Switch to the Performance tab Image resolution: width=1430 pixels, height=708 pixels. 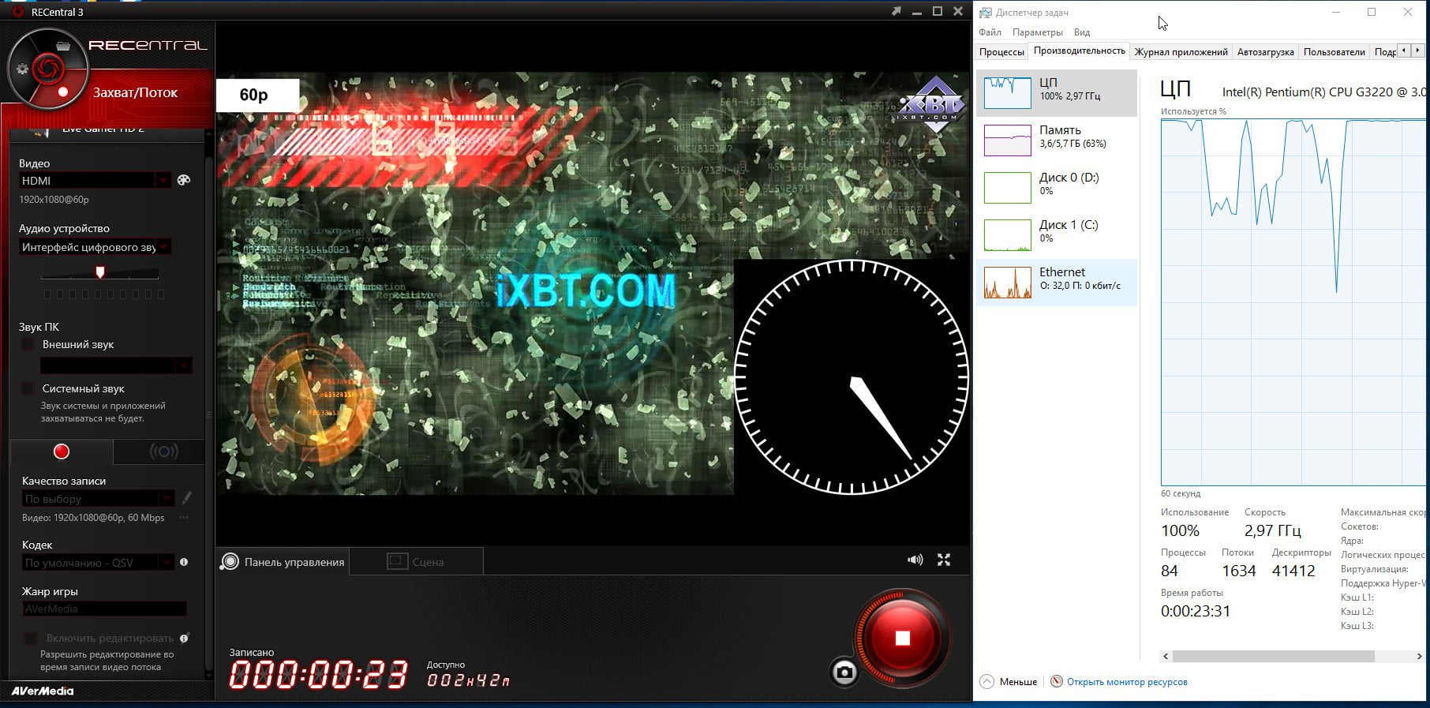coord(1079,51)
